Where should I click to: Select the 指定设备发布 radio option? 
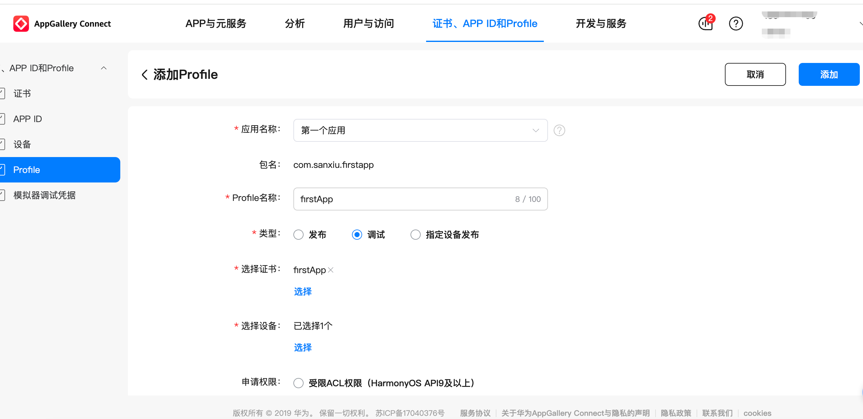click(415, 235)
